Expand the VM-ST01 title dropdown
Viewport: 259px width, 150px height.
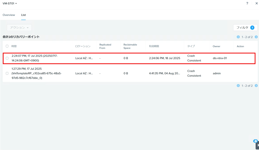(x=10, y=4)
